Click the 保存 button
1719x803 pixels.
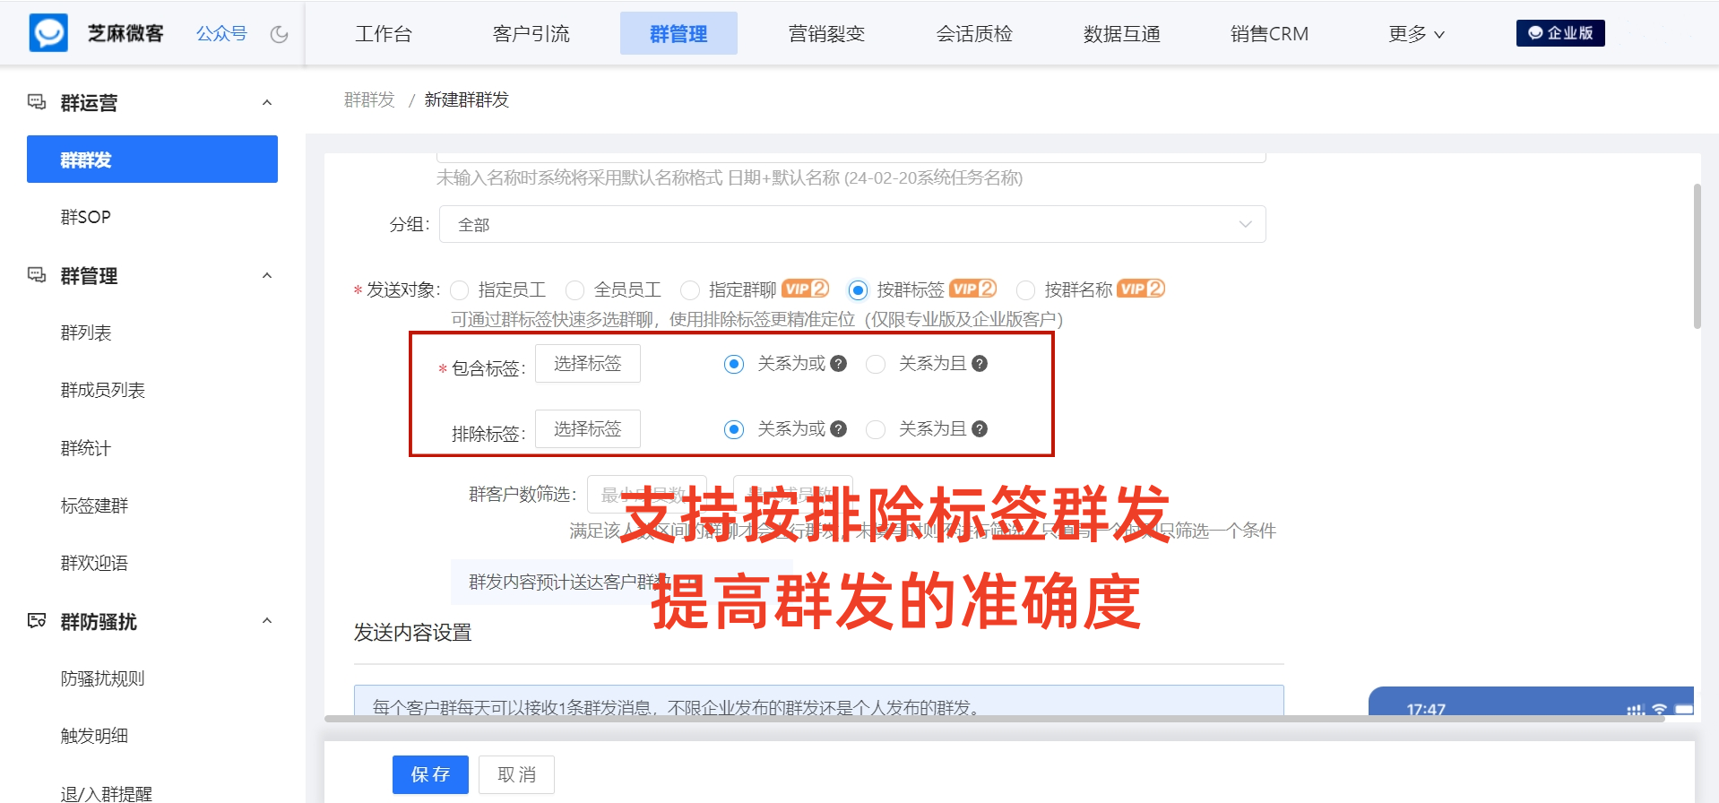click(x=430, y=774)
